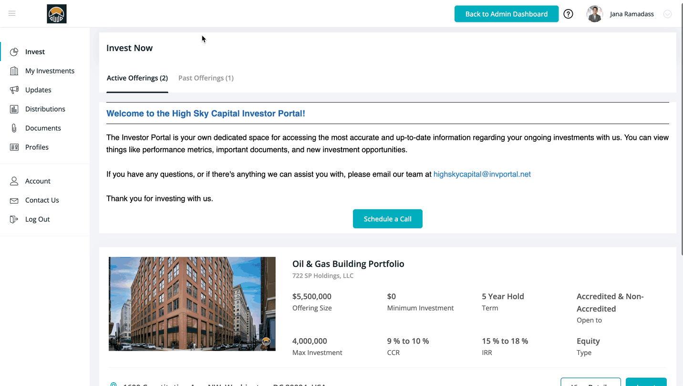Viewport: 683px width, 386px height.
Task: Click the Log Out door icon
Action: [x=14, y=219]
